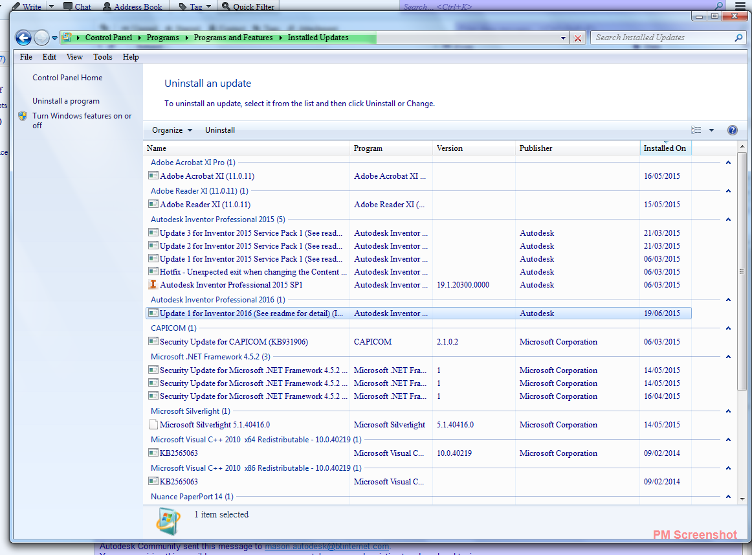Click the Forward navigation arrow button
Viewport: 752px width, 555px height.
point(41,38)
